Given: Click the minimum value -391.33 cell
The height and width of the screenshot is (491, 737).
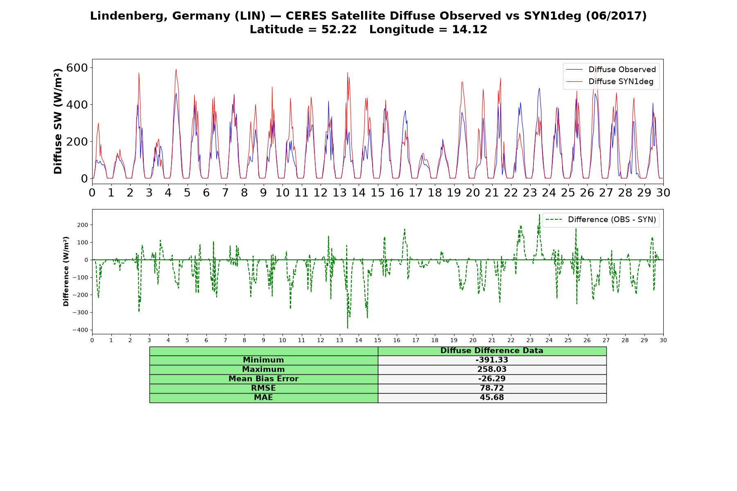Looking at the screenshot, I should coord(492,360).
